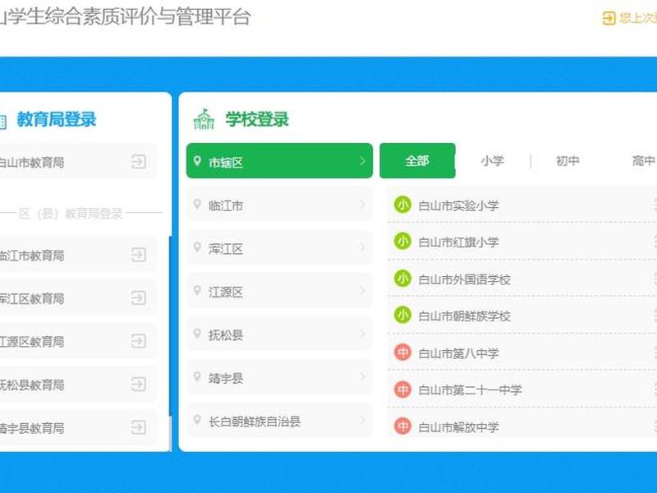Click red 中 badge of 白山市解放中学
The height and width of the screenshot is (493, 657).
pos(402,426)
